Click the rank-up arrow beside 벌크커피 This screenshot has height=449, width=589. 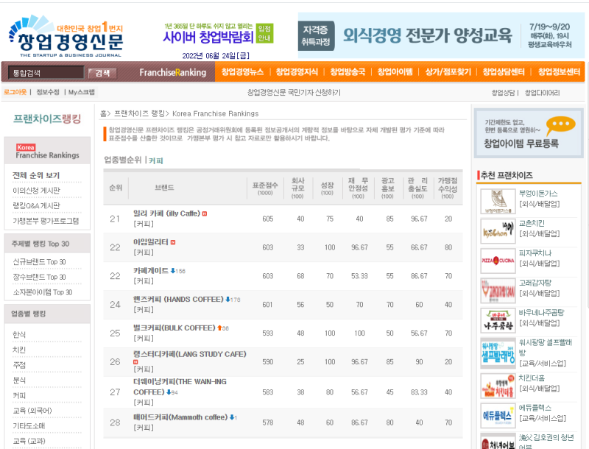tap(219, 328)
